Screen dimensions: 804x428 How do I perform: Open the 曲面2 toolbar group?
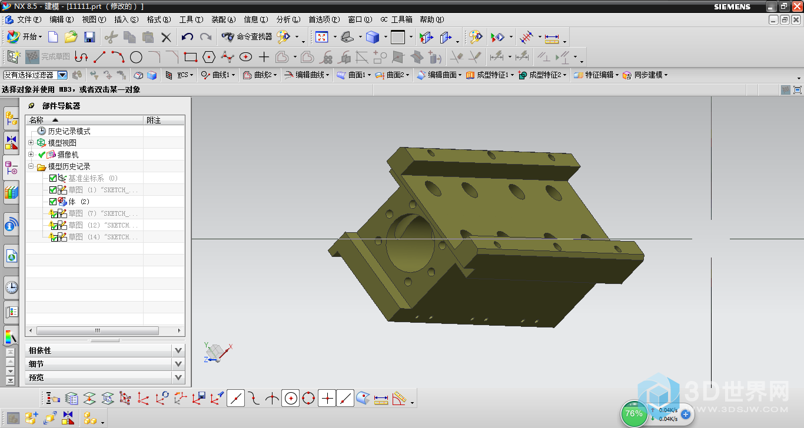coord(393,75)
